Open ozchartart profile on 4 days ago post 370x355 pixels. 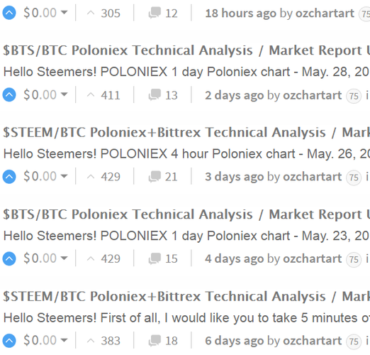click(x=313, y=258)
